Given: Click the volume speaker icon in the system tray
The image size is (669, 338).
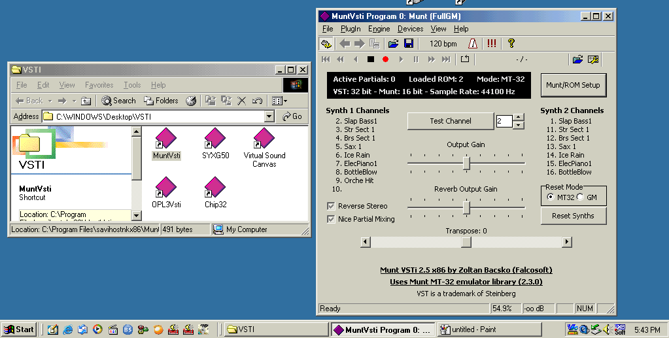Looking at the screenshot, I should point(607,330).
